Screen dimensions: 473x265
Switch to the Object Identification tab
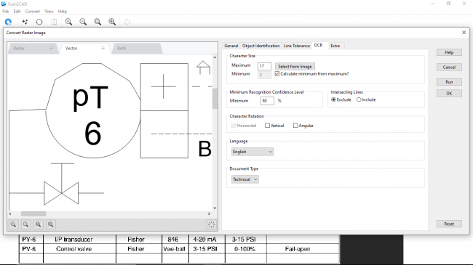(261, 46)
